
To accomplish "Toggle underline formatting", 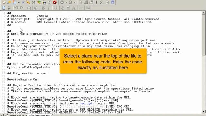I will click(56, 8).
